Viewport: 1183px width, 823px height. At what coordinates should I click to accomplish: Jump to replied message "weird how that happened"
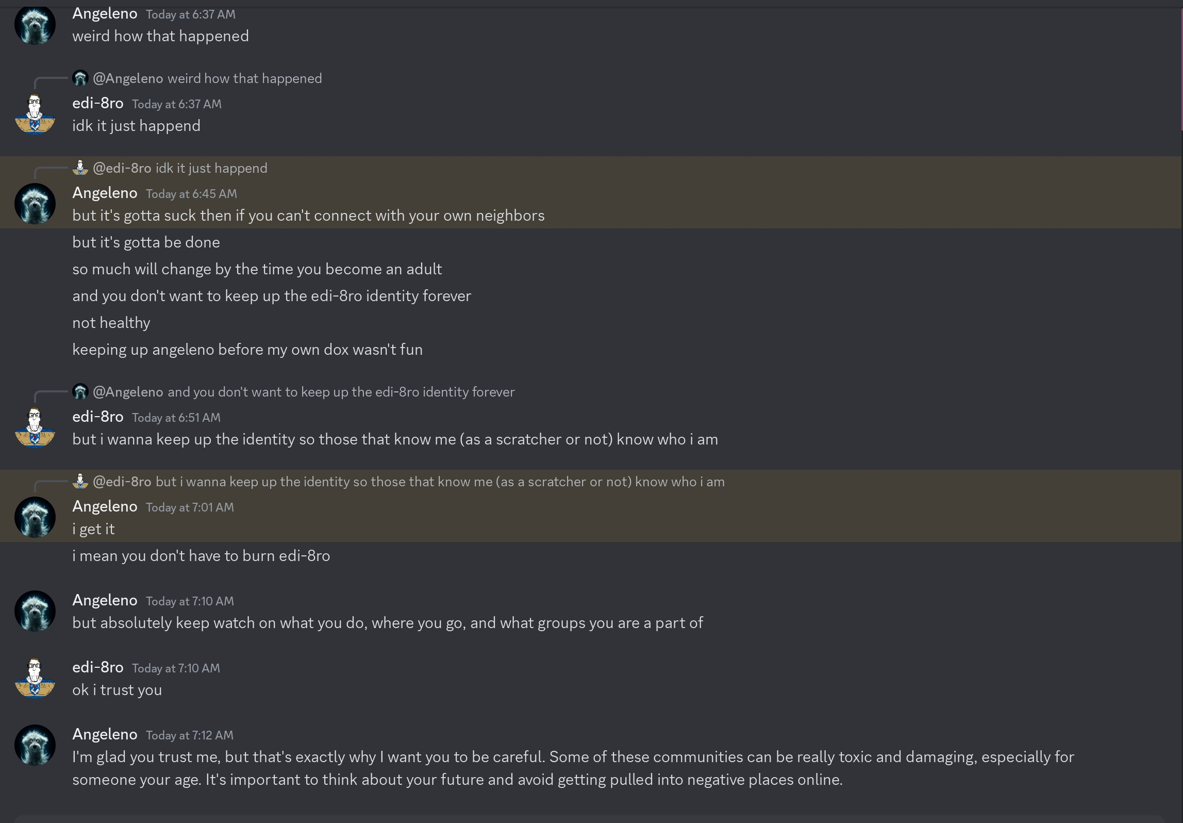[x=244, y=78]
